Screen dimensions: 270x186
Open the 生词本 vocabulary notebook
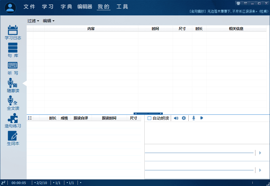[x=13, y=138]
